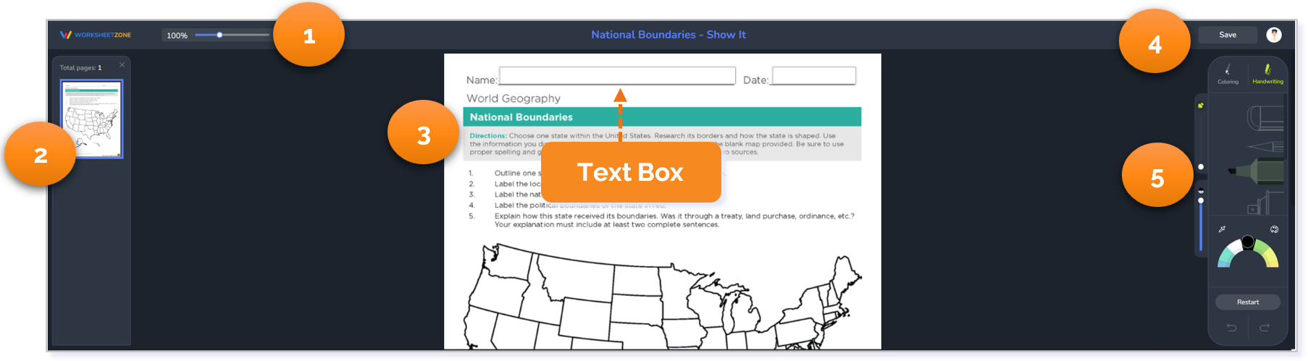The image size is (1308, 361).
Task: Close the Total pages panel
Action: pos(122,65)
